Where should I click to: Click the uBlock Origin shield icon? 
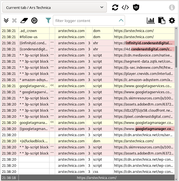click(x=136, y=8)
